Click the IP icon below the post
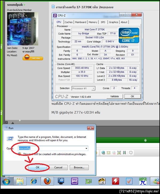Image resolution: width=160 pixels, height=194 pixels. 6,122
